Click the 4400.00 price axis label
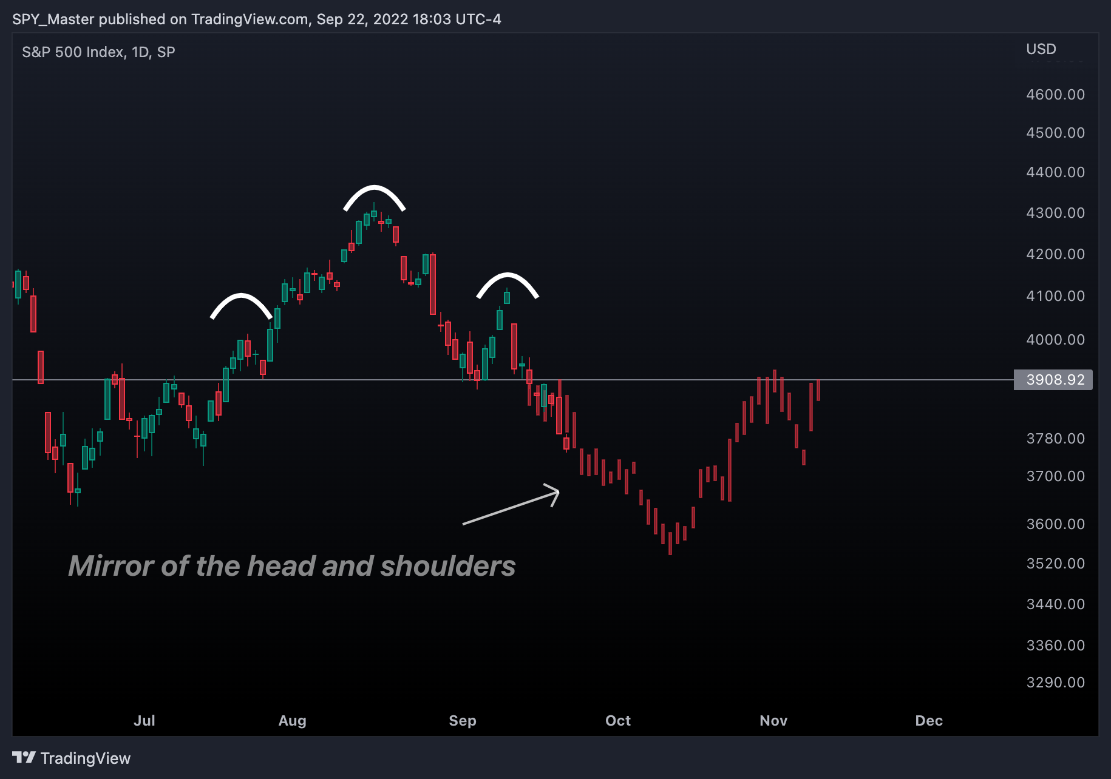The width and height of the screenshot is (1111, 779). click(x=1055, y=172)
